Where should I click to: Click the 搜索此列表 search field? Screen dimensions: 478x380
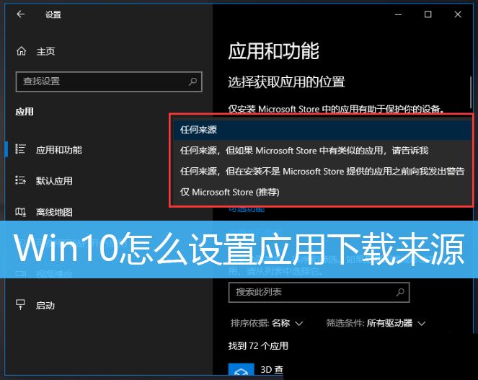pyautogui.click(x=310, y=292)
